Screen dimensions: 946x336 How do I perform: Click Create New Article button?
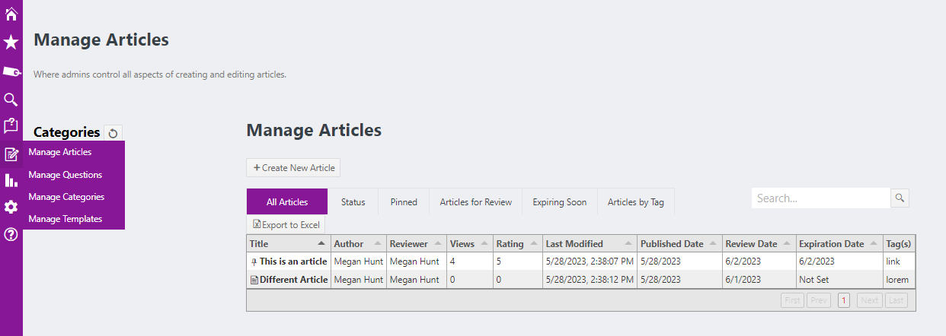tap(293, 167)
